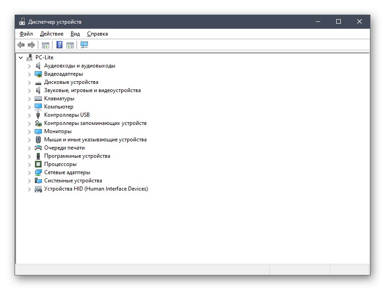Click the Очереди печати printer icon

pos(38,148)
